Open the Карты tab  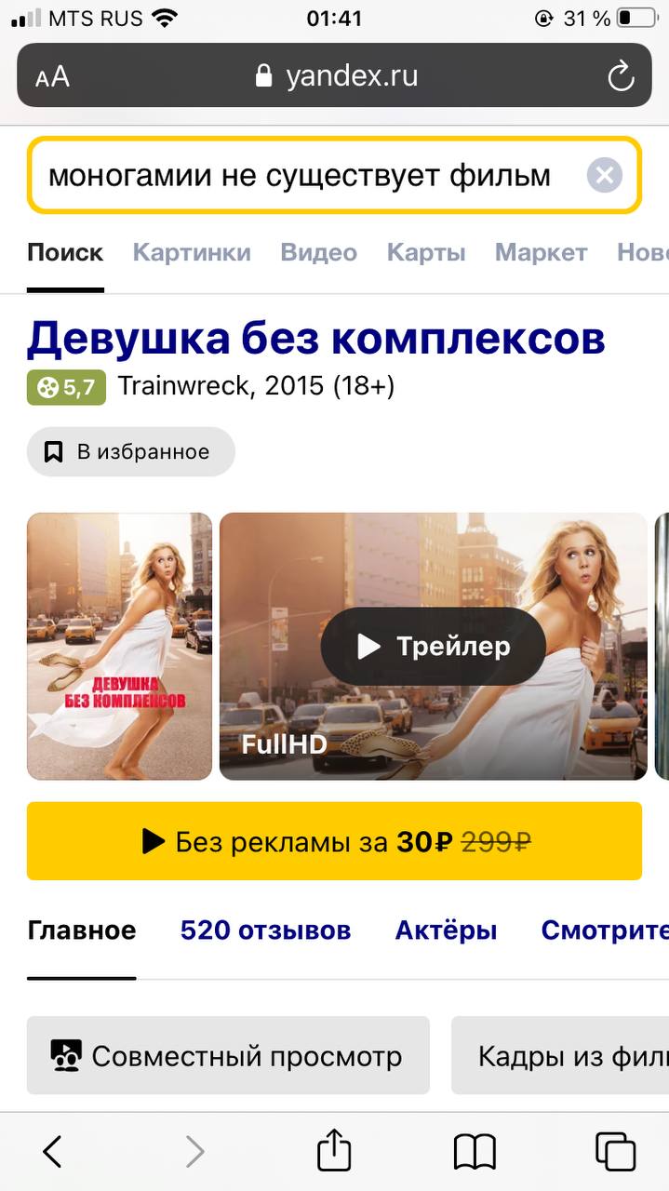[x=426, y=252]
